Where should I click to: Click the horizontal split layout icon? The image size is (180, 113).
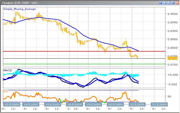point(169,3)
